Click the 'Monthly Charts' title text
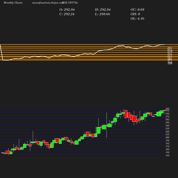 (13, 3)
